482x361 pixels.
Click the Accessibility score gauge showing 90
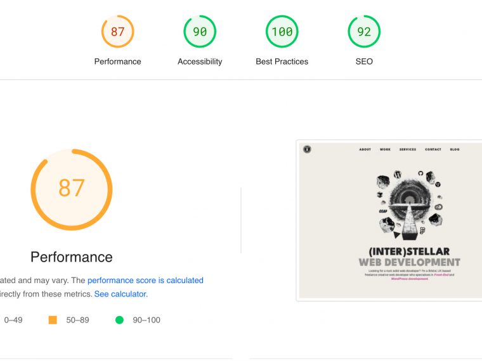200,32
